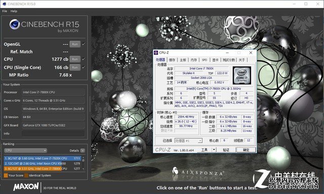Switch to CPU-Z about tab 关于

241,60
